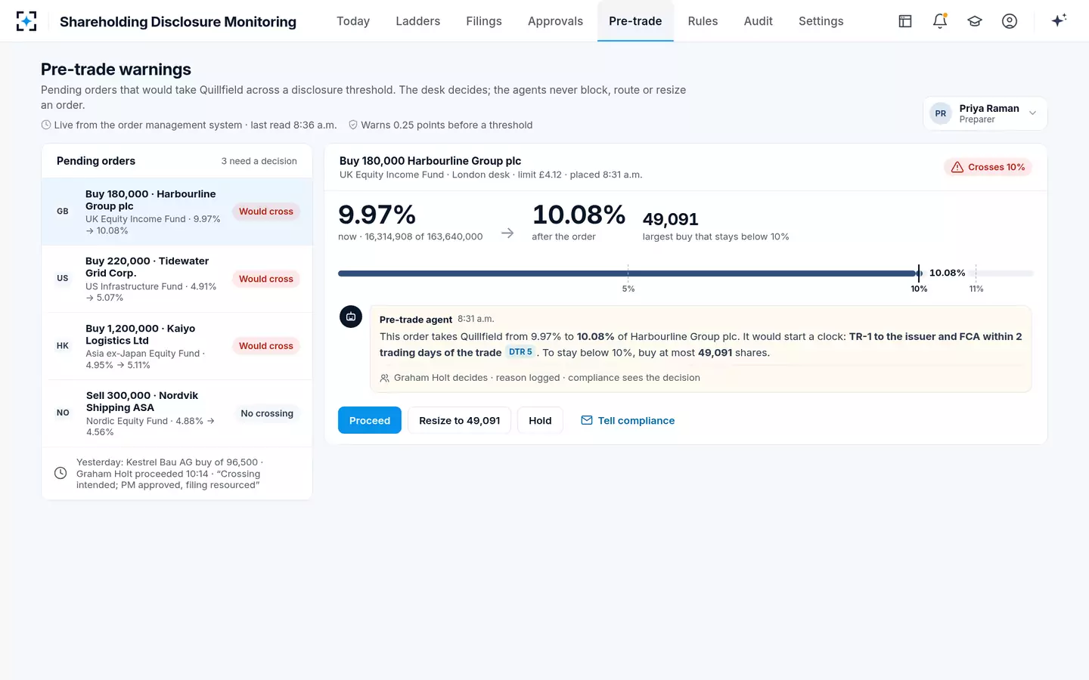The width and height of the screenshot is (1089, 680).
Task: Click the Proceed button
Action: (370, 420)
